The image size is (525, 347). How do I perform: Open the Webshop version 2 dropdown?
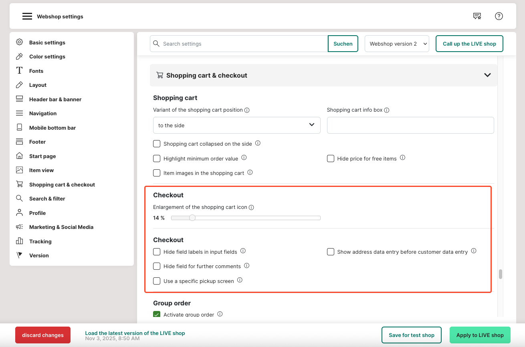click(396, 44)
